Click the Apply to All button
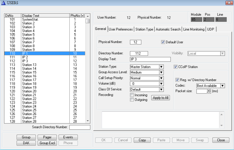This screenshot has width=234, height=150. click(161, 98)
